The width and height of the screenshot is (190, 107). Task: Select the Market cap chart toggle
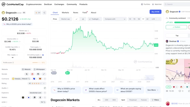(x=65, y=19)
